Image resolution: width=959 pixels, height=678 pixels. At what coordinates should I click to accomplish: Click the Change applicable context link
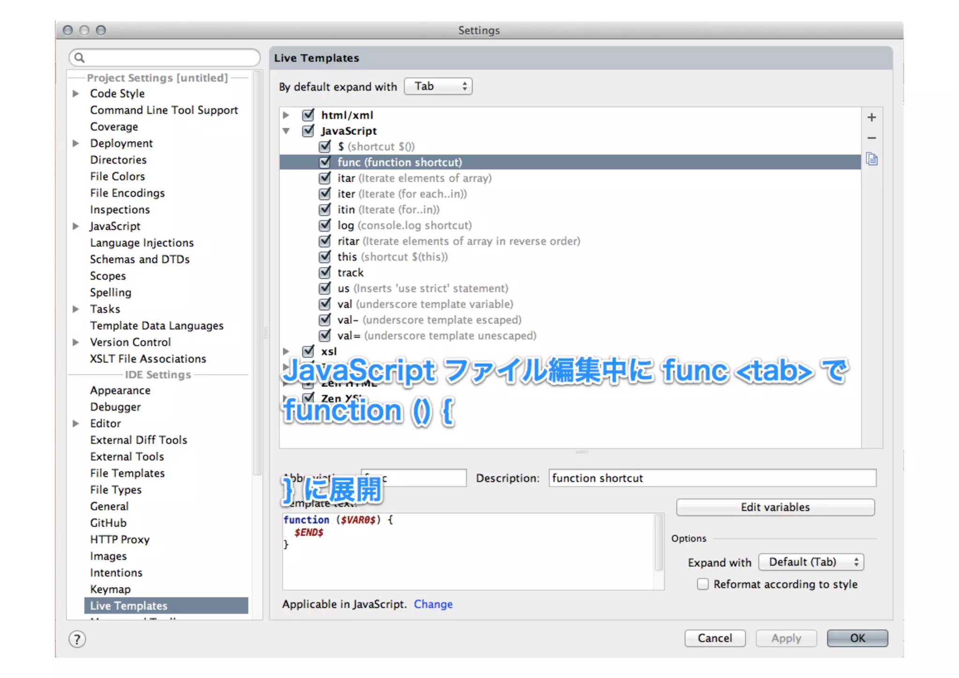[433, 604]
